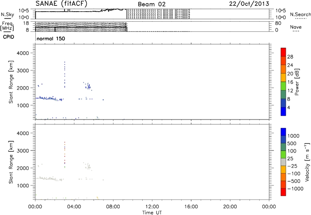Click the 'Nave' legend label
Screen dimensions: 311x215
[296, 27]
